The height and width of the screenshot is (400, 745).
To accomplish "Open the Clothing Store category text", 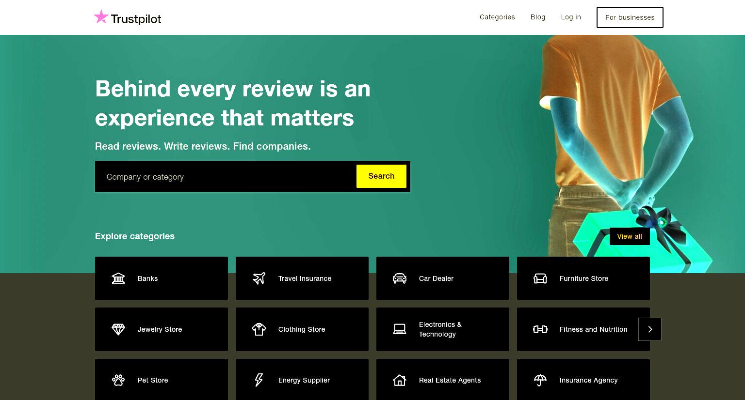I will (x=302, y=329).
